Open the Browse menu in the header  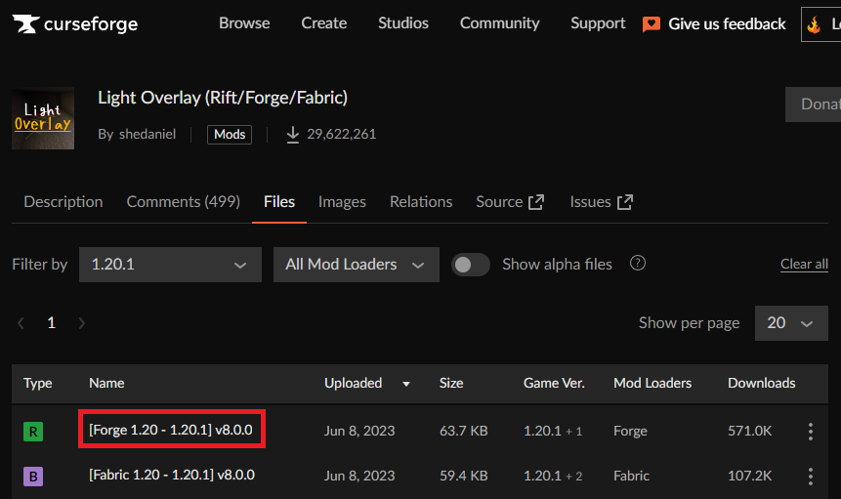point(244,23)
